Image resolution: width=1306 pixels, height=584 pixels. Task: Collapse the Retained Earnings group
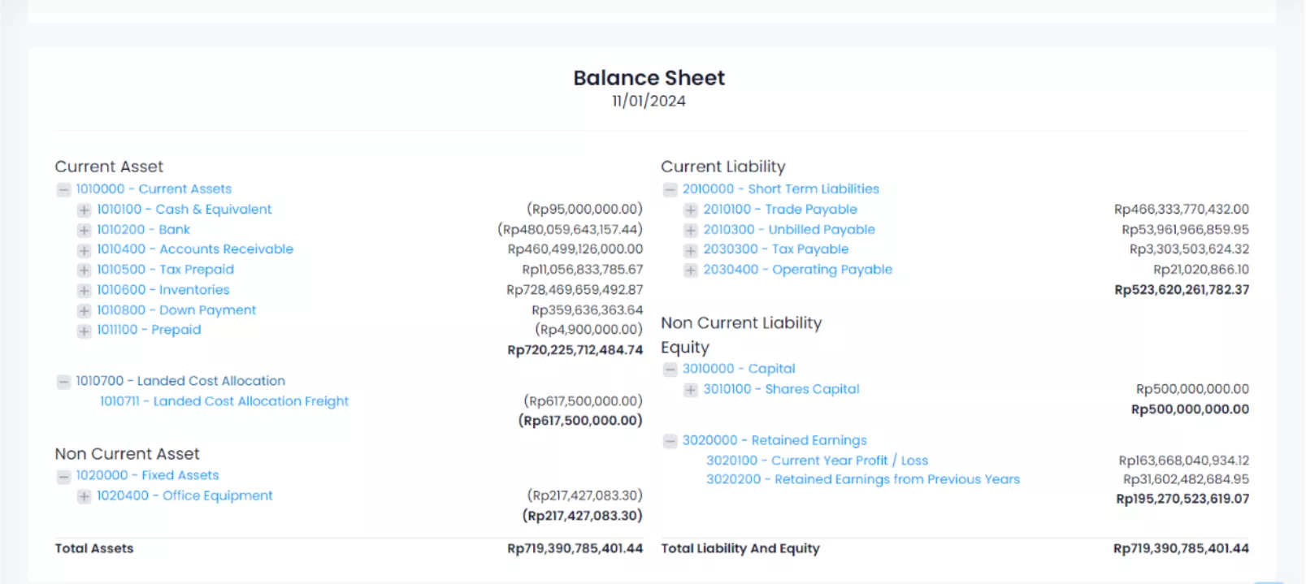click(x=670, y=441)
